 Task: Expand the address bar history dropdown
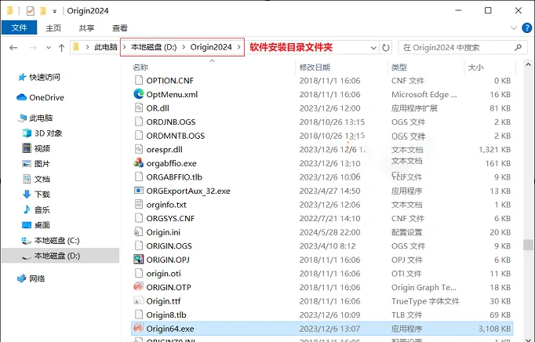tap(373, 48)
